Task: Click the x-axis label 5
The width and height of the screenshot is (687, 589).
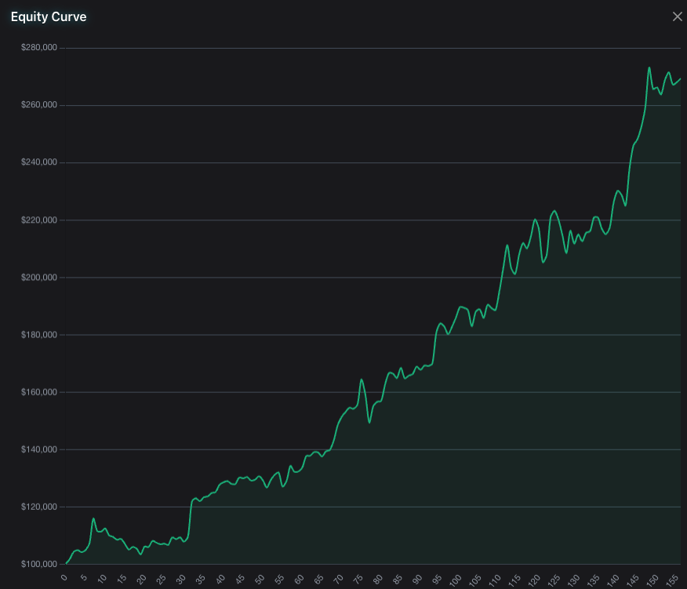Action: [x=83, y=577]
